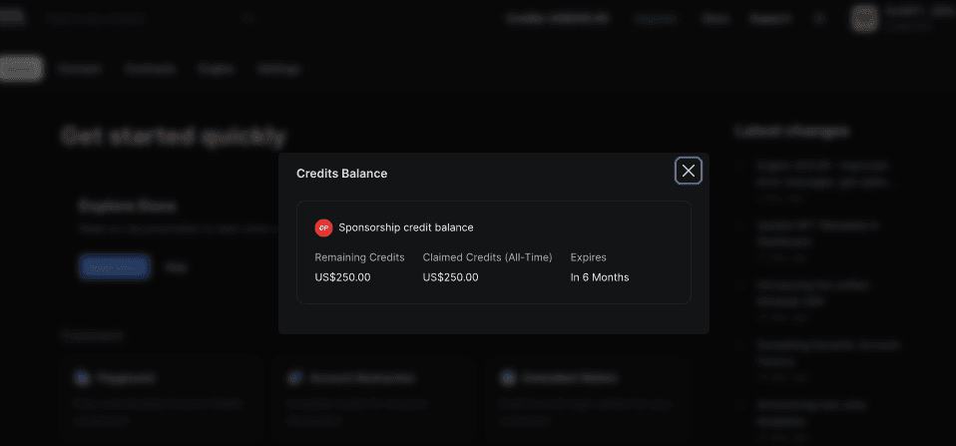Image resolution: width=956 pixels, height=446 pixels.
Task: Click the Claimed Credits (All-Time) label
Action: click(x=487, y=257)
